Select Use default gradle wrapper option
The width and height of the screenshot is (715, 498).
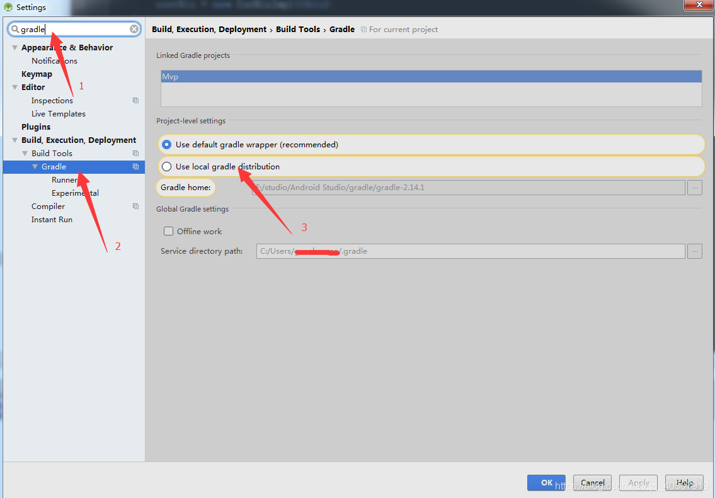tap(166, 144)
